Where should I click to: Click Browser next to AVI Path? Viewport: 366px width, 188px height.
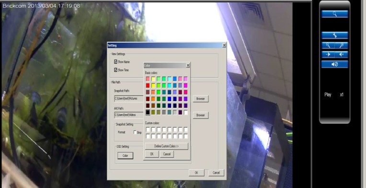tap(201, 115)
